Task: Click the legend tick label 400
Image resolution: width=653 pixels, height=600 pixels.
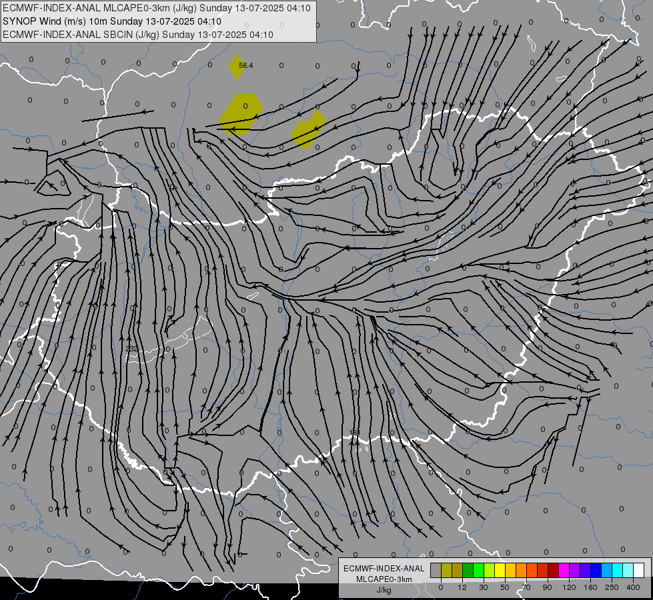Action: tap(633, 587)
